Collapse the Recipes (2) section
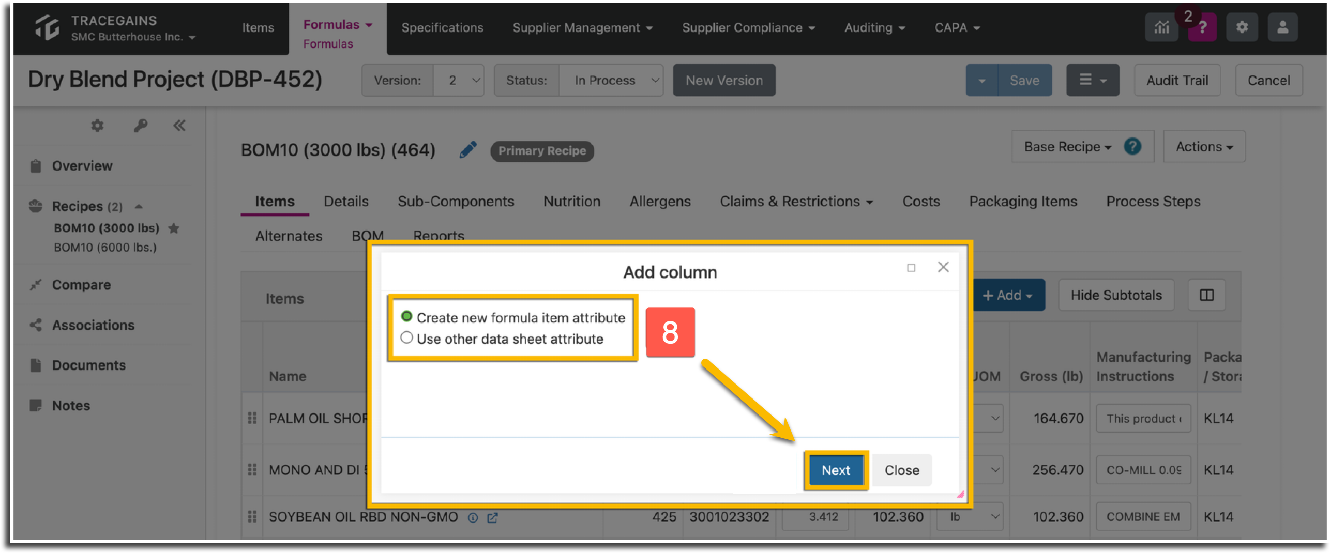This screenshot has width=1330, height=553. 139,206
